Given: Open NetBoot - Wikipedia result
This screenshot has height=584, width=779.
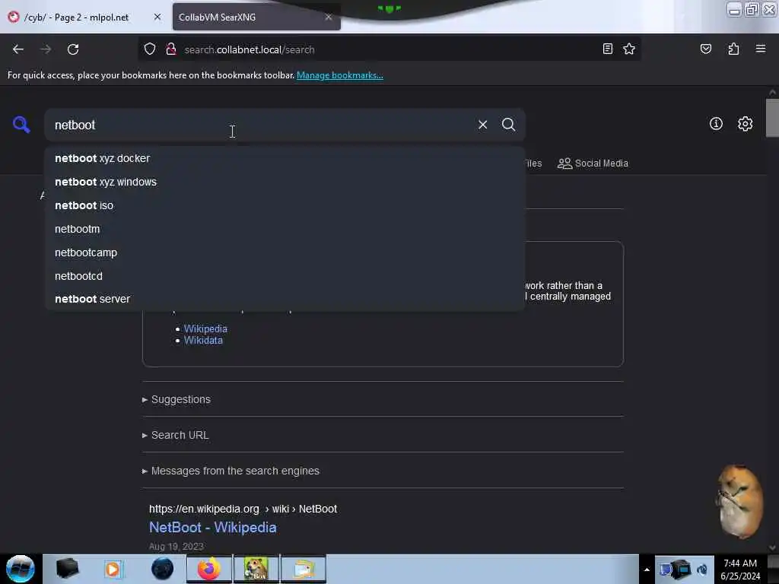Looking at the screenshot, I should tap(213, 528).
